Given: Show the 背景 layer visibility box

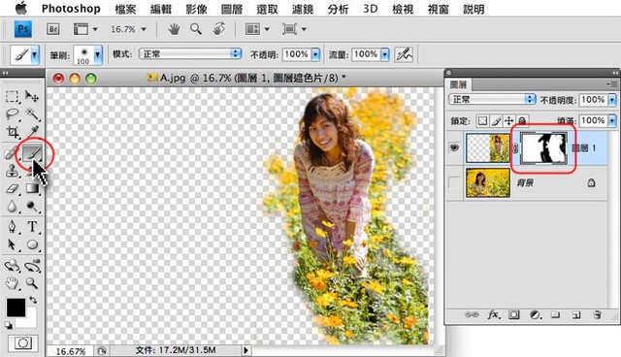Looking at the screenshot, I should pyautogui.click(x=454, y=182).
